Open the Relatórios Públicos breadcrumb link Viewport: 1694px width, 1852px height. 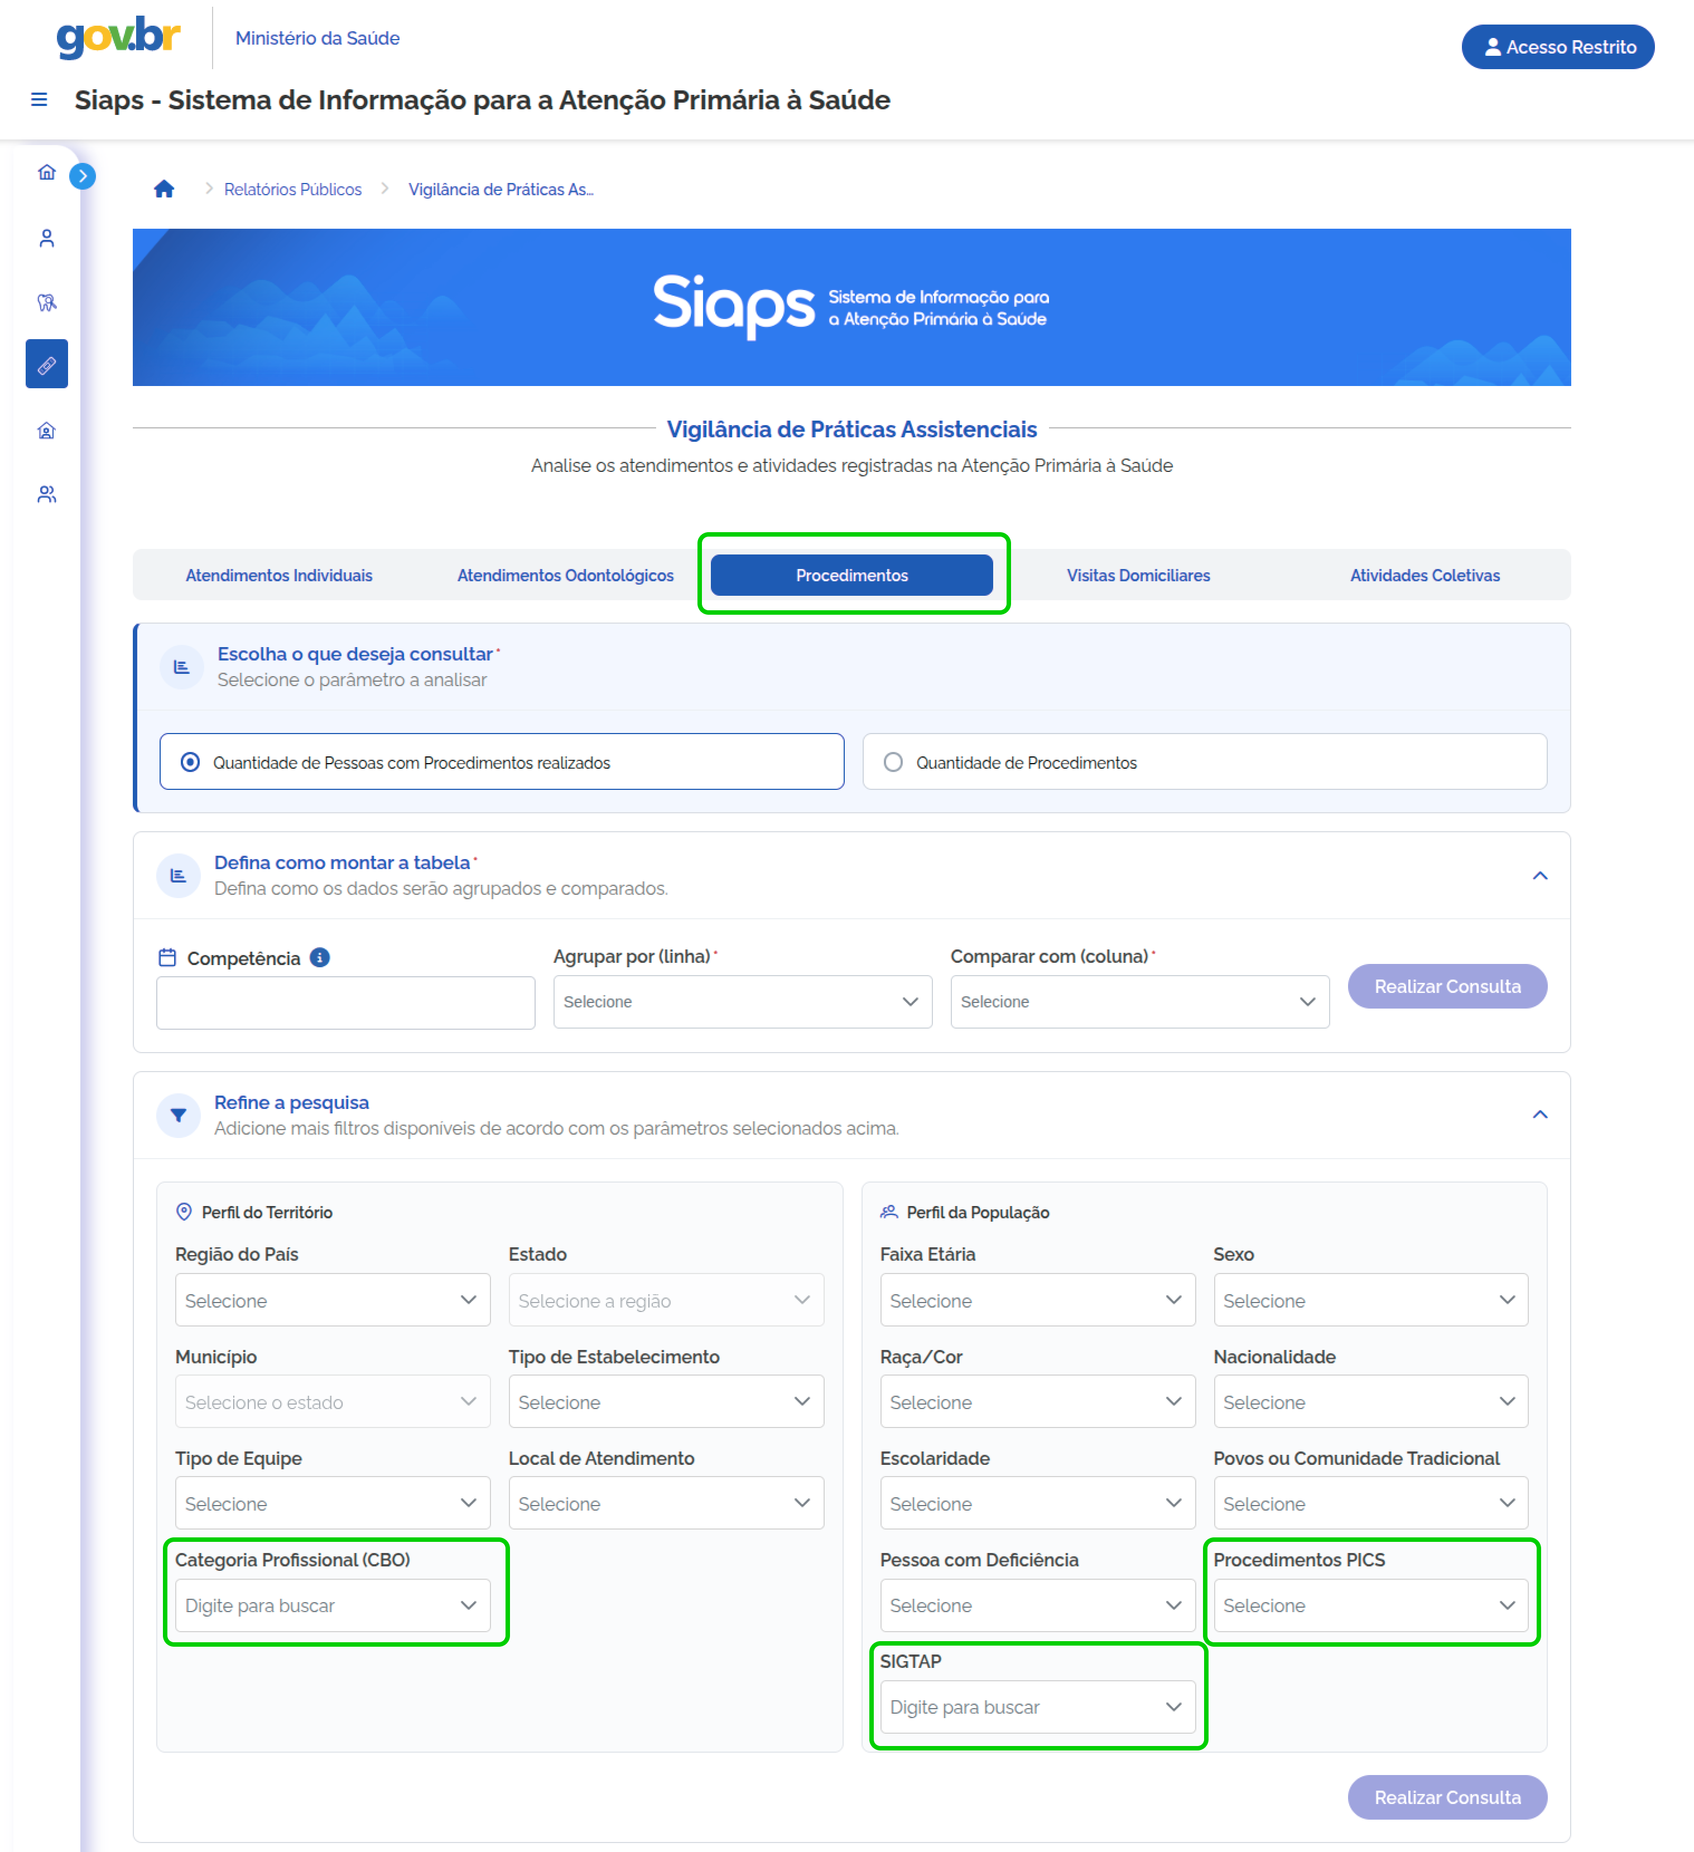coord(293,189)
